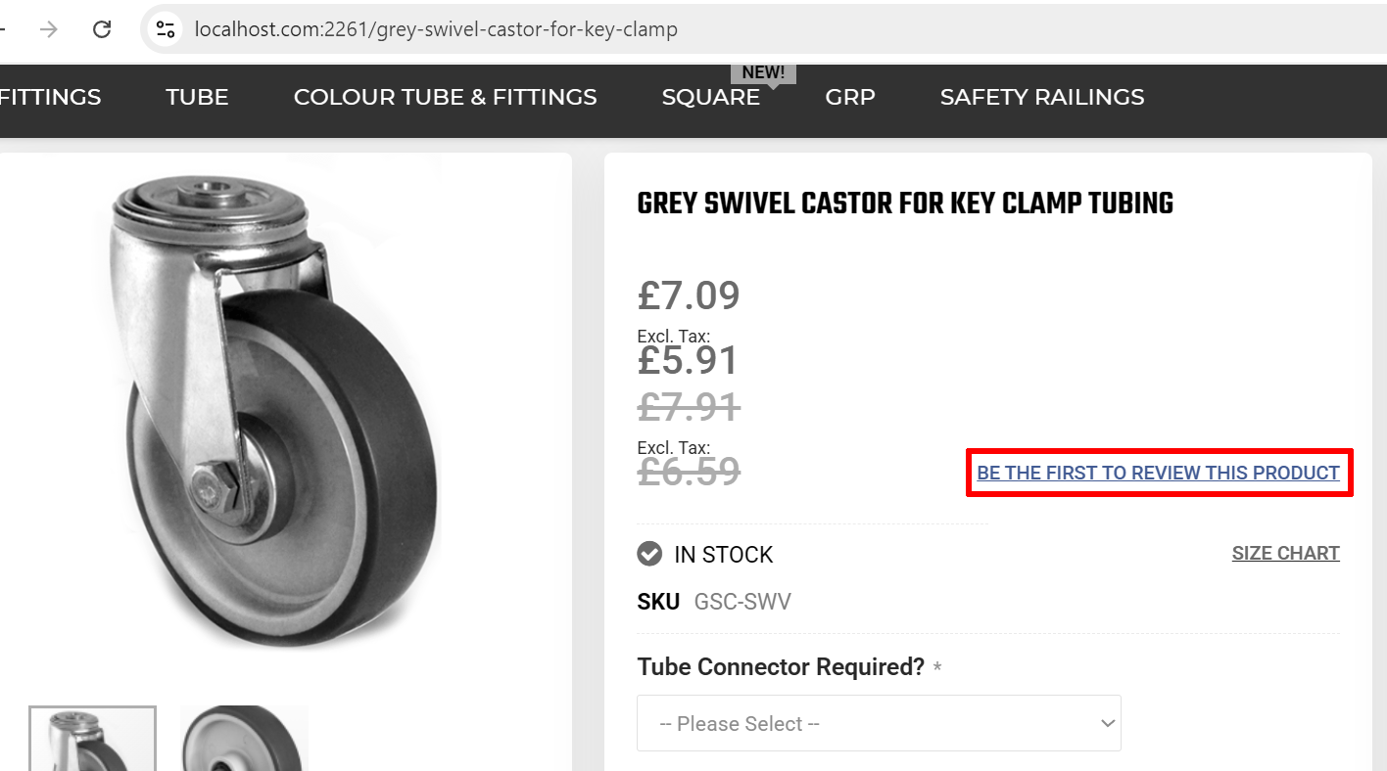The height and width of the screenshot is (771, 1387).
Task: Click the browser forward arrow
Action: click(49, 29)
